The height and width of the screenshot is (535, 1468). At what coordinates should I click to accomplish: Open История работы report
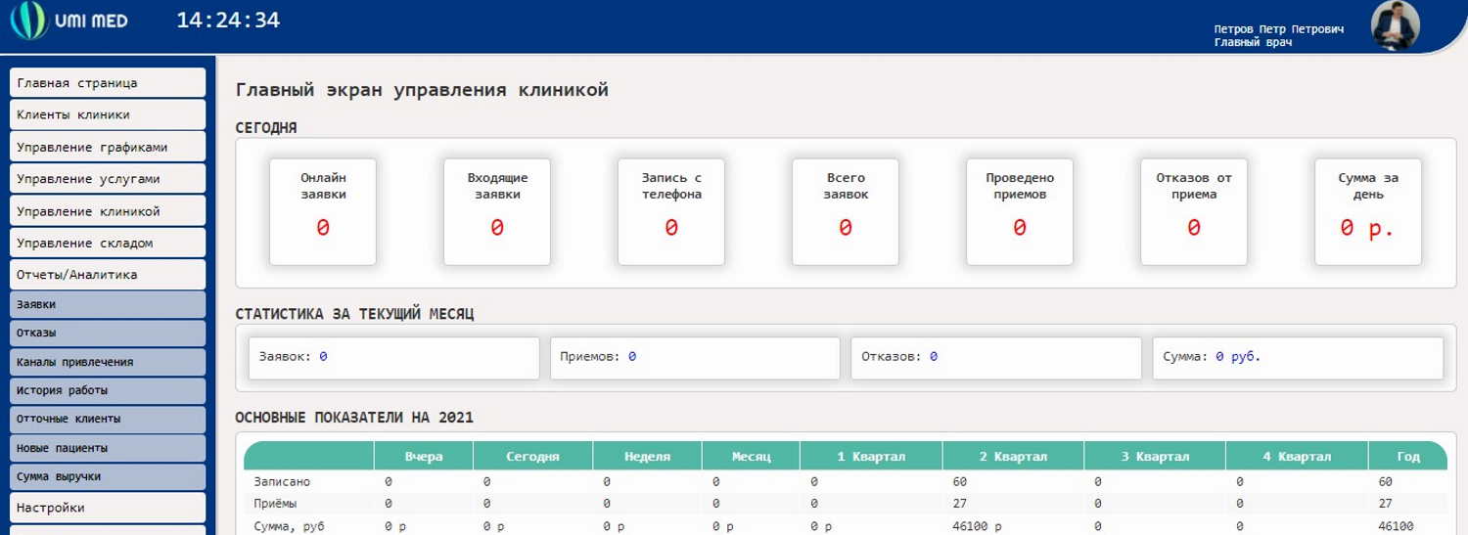(108, 390)
